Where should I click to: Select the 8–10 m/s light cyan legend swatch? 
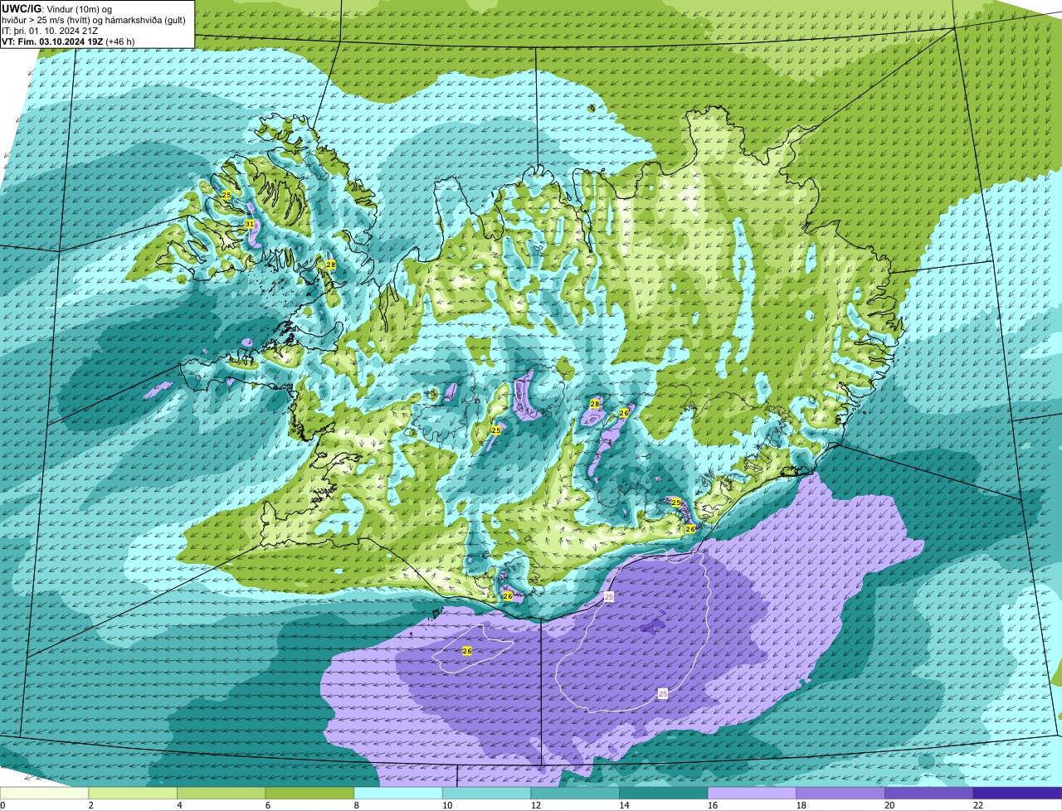tap(398, 794)
